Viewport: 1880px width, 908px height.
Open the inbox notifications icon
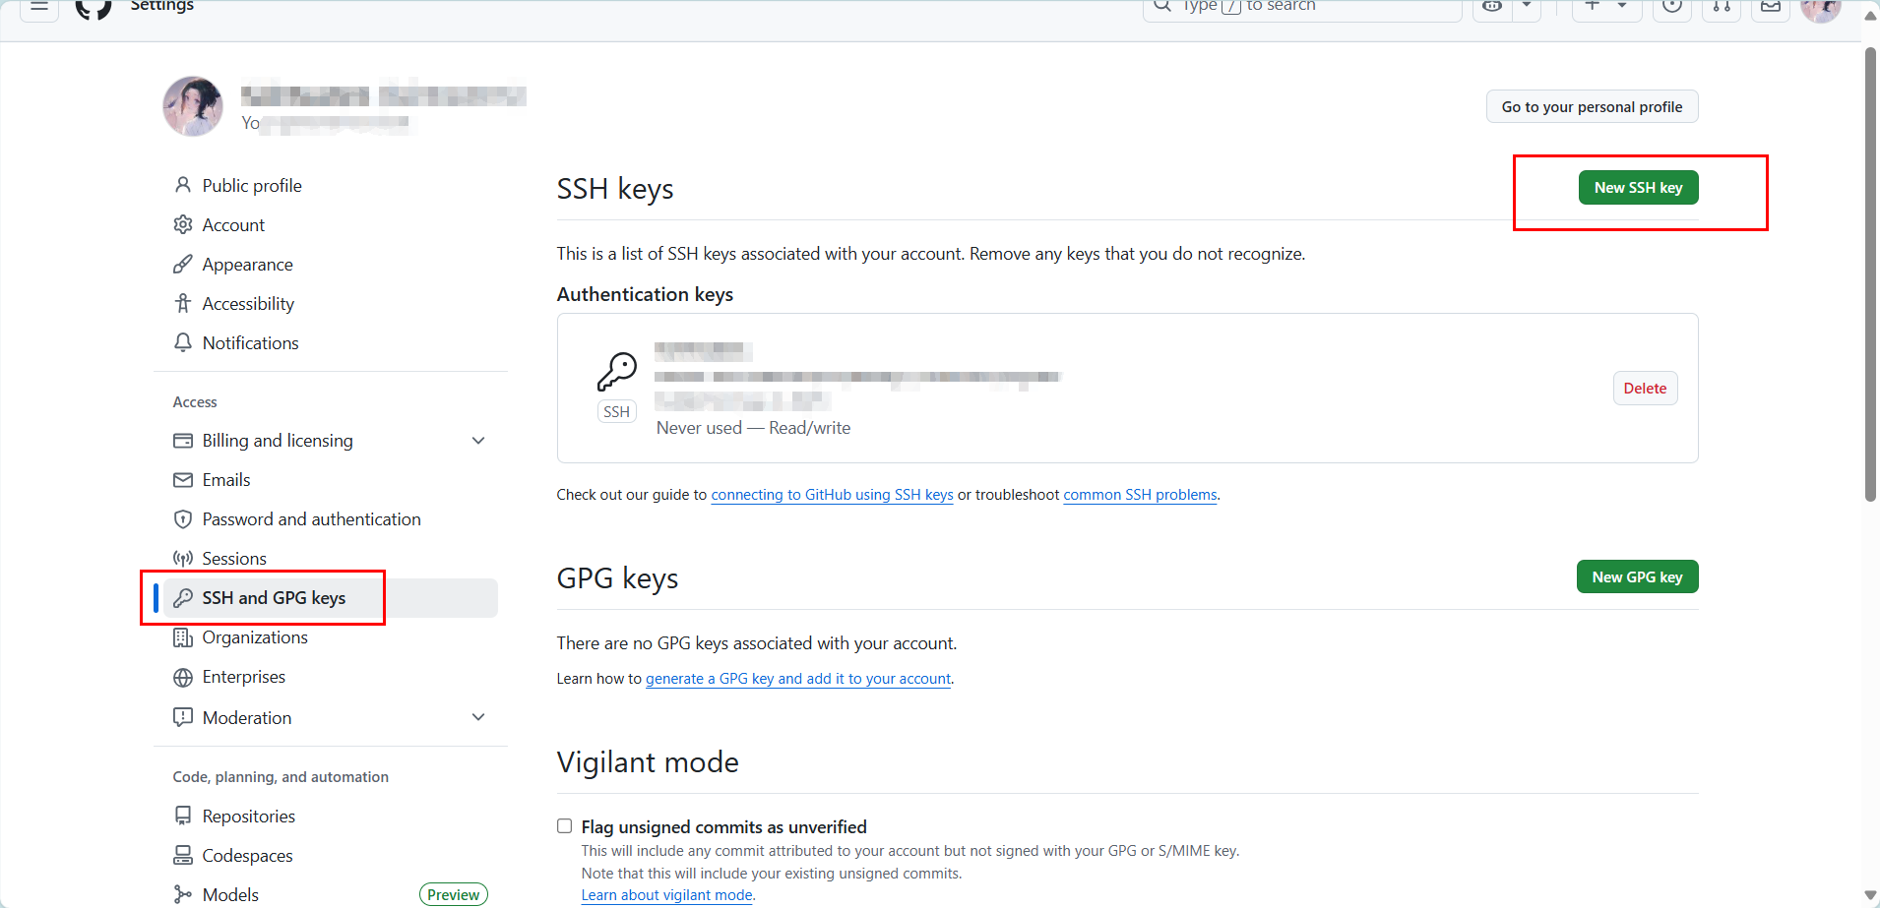click(1771, 7)
